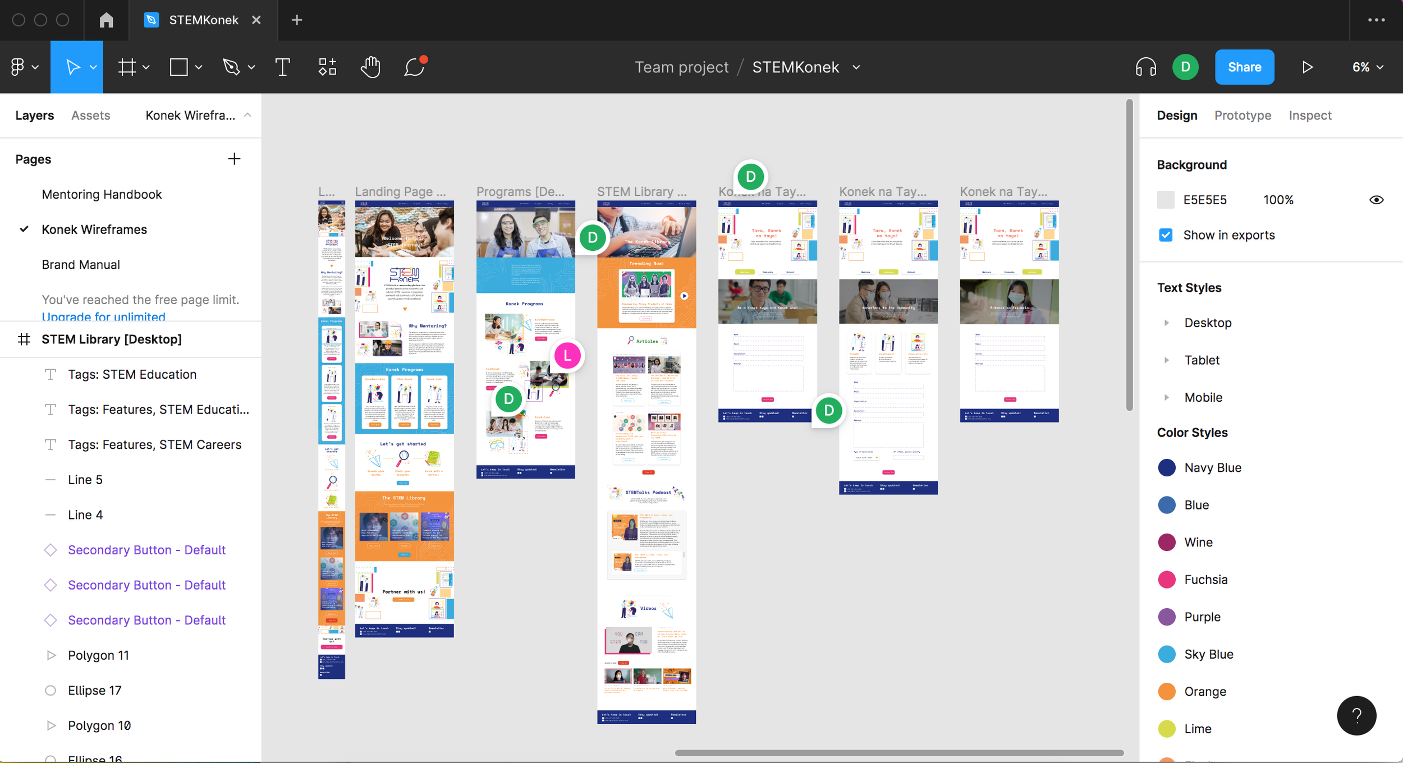Open the Comment tool
This screenshot has height=763, width=1403.
pyautogui.click(x=414, y=67)
